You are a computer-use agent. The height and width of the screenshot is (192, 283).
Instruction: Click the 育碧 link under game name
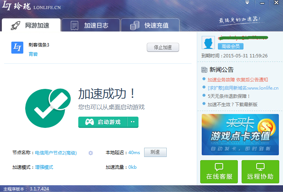33,54
